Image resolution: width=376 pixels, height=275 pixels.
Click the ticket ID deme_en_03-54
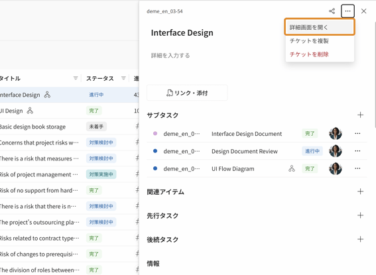pos(164,11)
